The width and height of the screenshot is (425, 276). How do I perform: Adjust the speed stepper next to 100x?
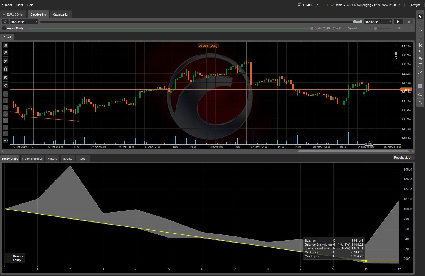point(411,28)
